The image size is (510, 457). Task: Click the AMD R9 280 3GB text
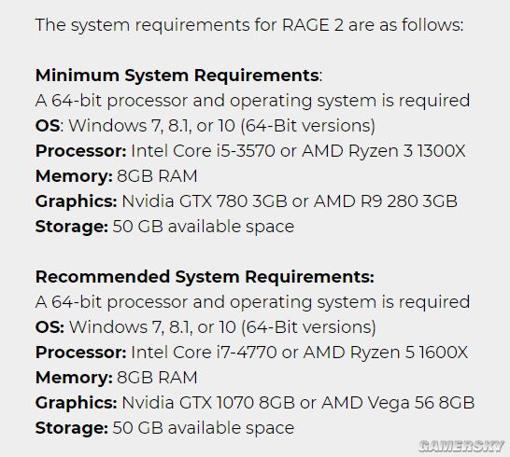[x=386, y=201]
